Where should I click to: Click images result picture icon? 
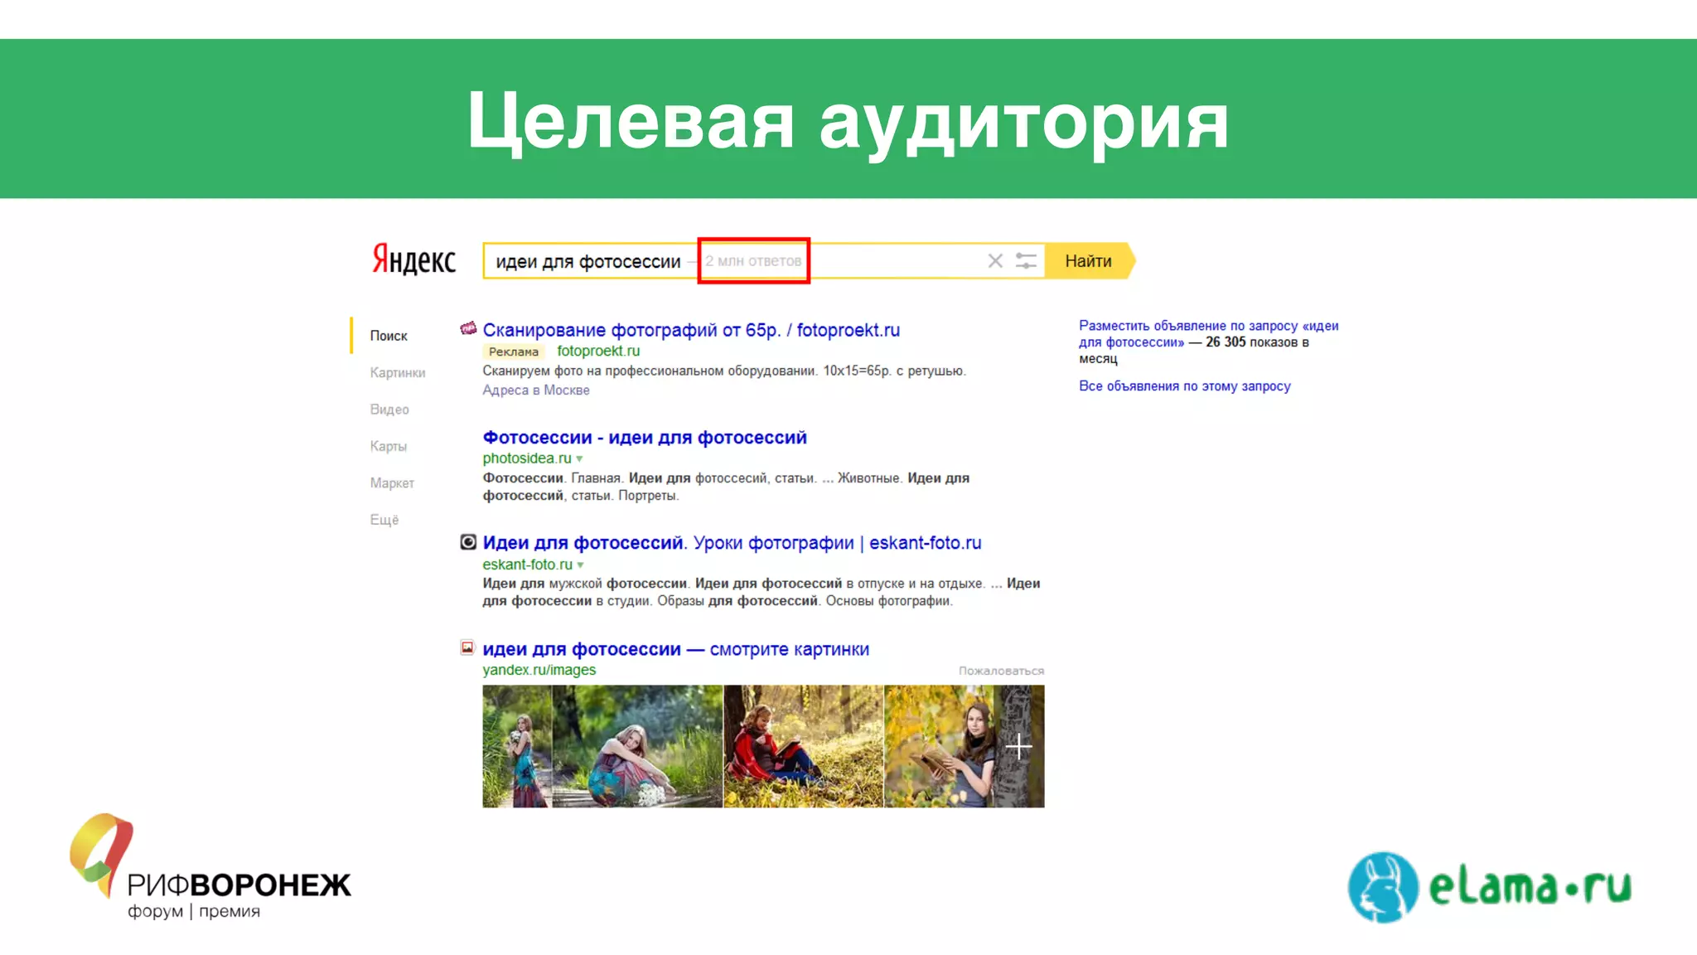pyautogui.click(x=468, y=647)
